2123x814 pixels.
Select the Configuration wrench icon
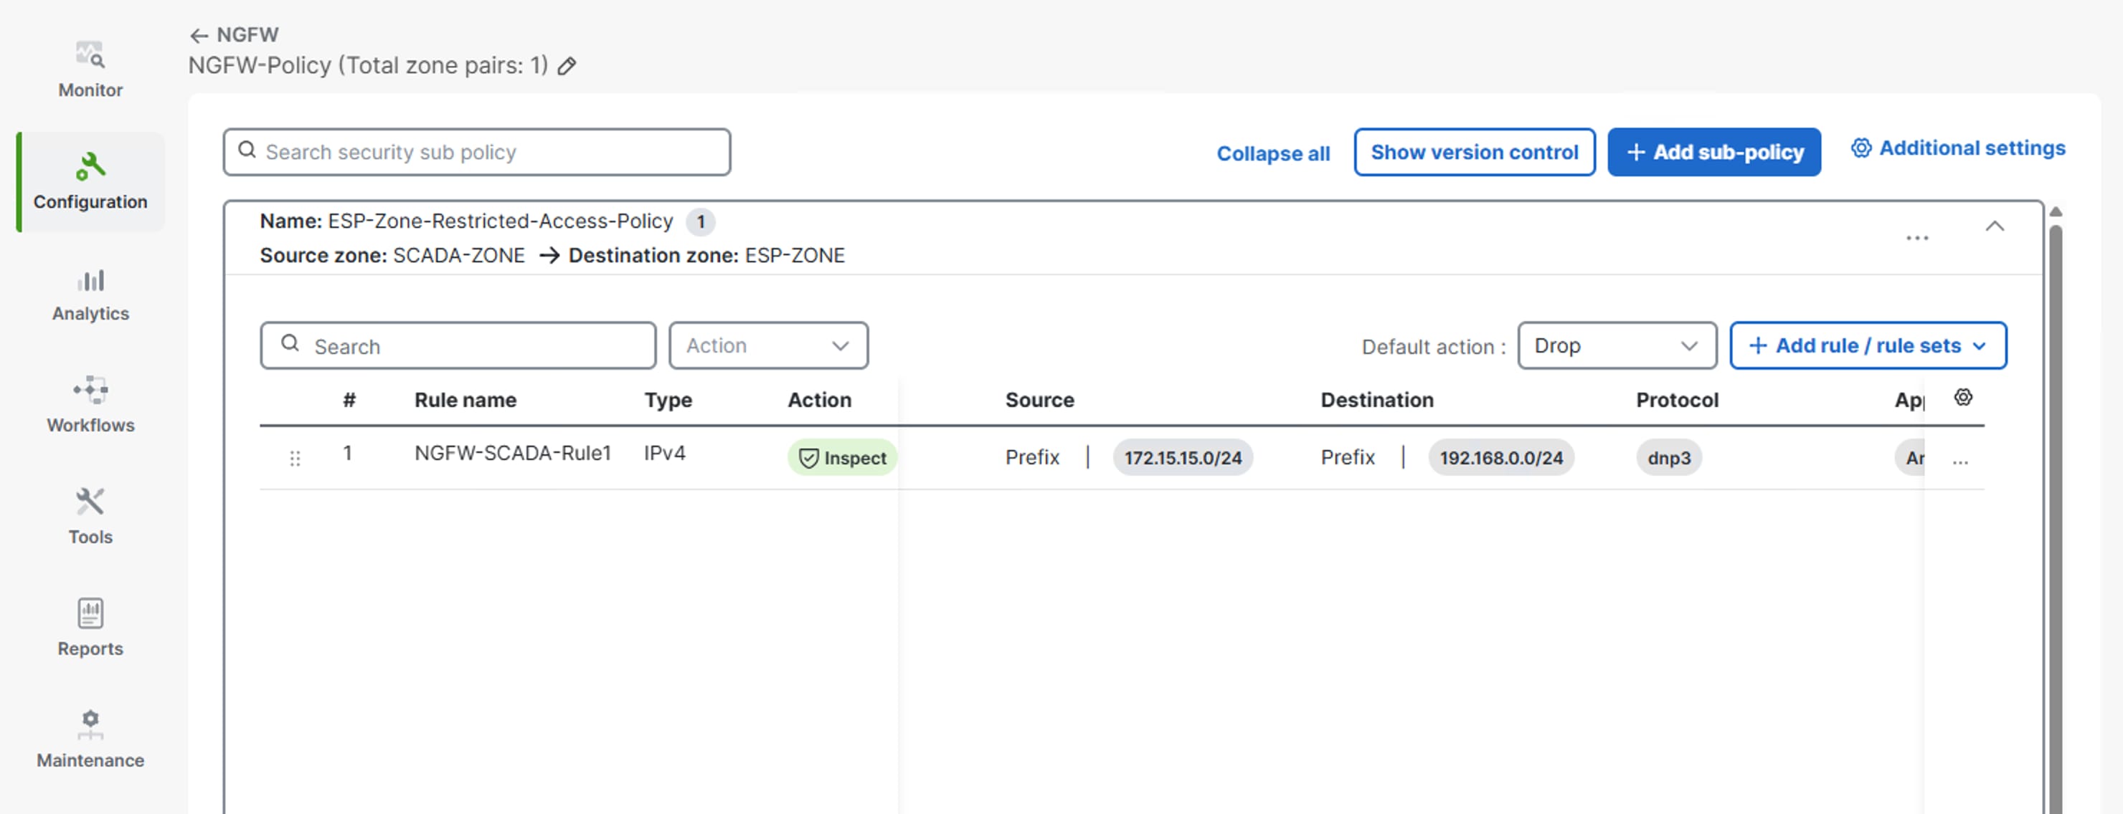click(90, 166)
